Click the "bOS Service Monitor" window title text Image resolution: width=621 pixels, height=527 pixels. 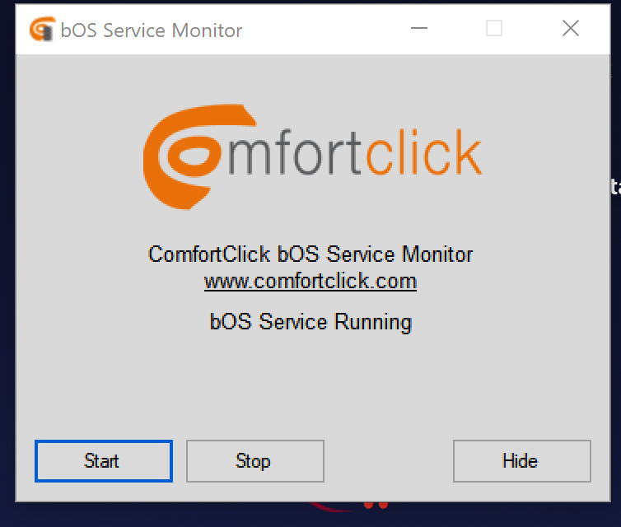pyautogui.click(x=152, y=30)
